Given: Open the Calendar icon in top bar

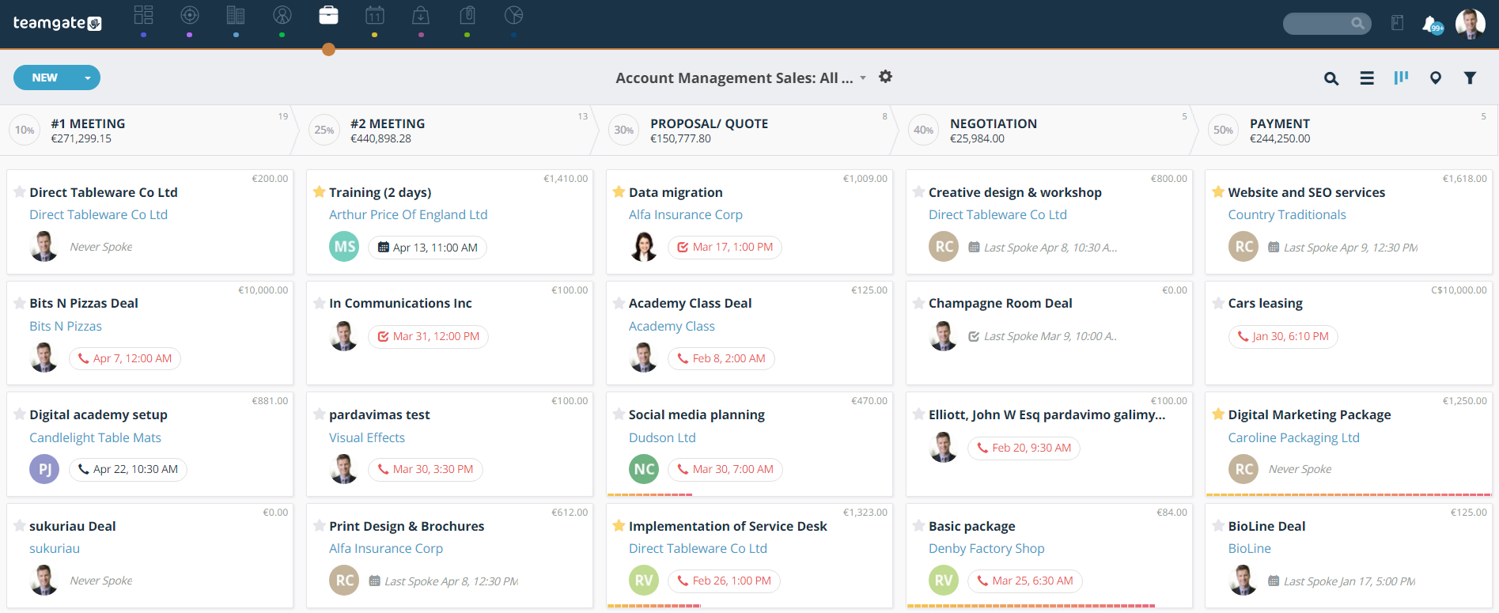Looking at the screenshot, I should 375,15.
